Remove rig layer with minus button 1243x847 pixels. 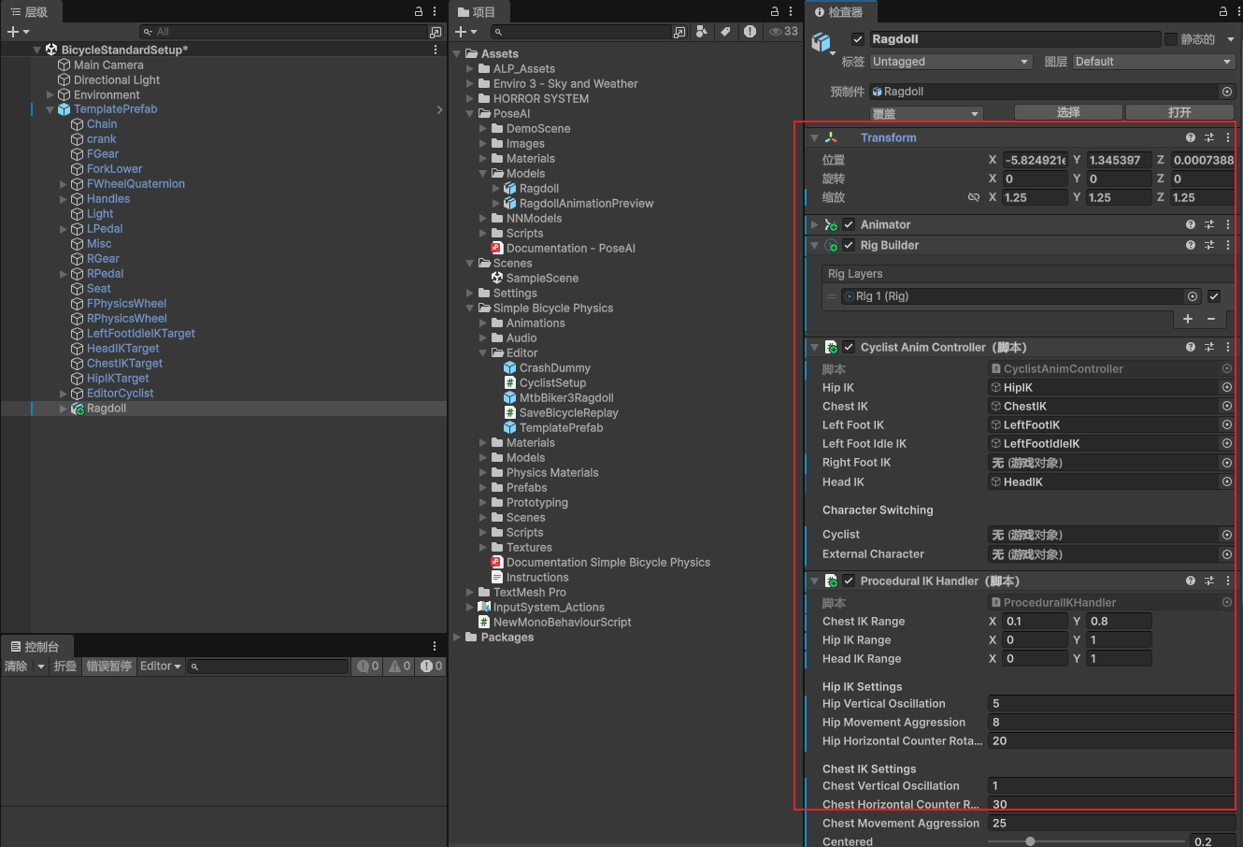coord(1211,319)
